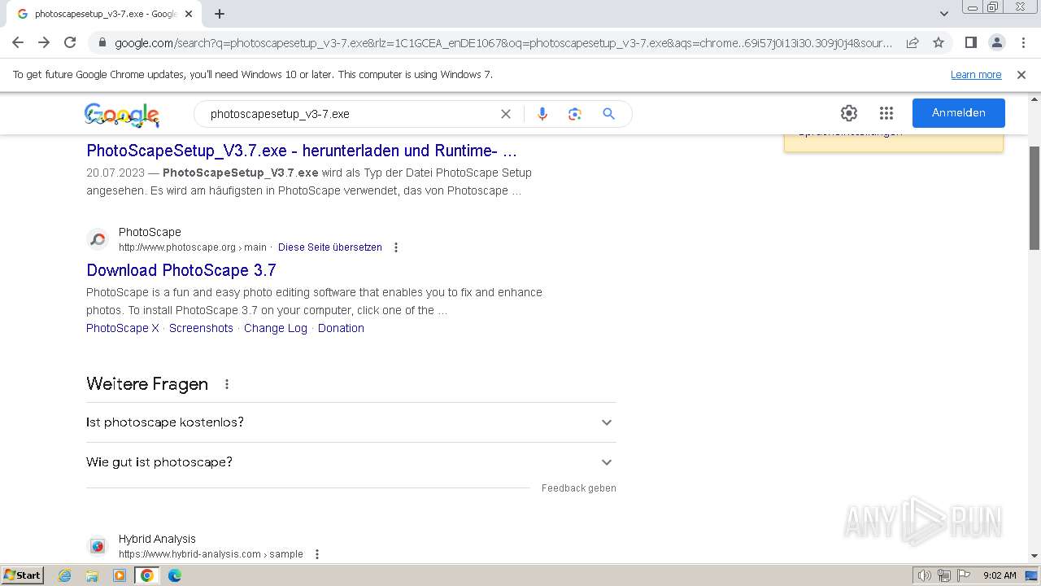The width and height of the screenshot is (1041, 586).
Task: Open the Learn more link
Action: tap(976, 75)
